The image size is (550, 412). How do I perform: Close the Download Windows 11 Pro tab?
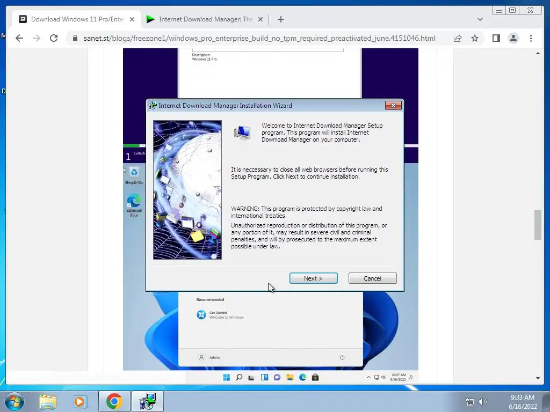(132, 19)
